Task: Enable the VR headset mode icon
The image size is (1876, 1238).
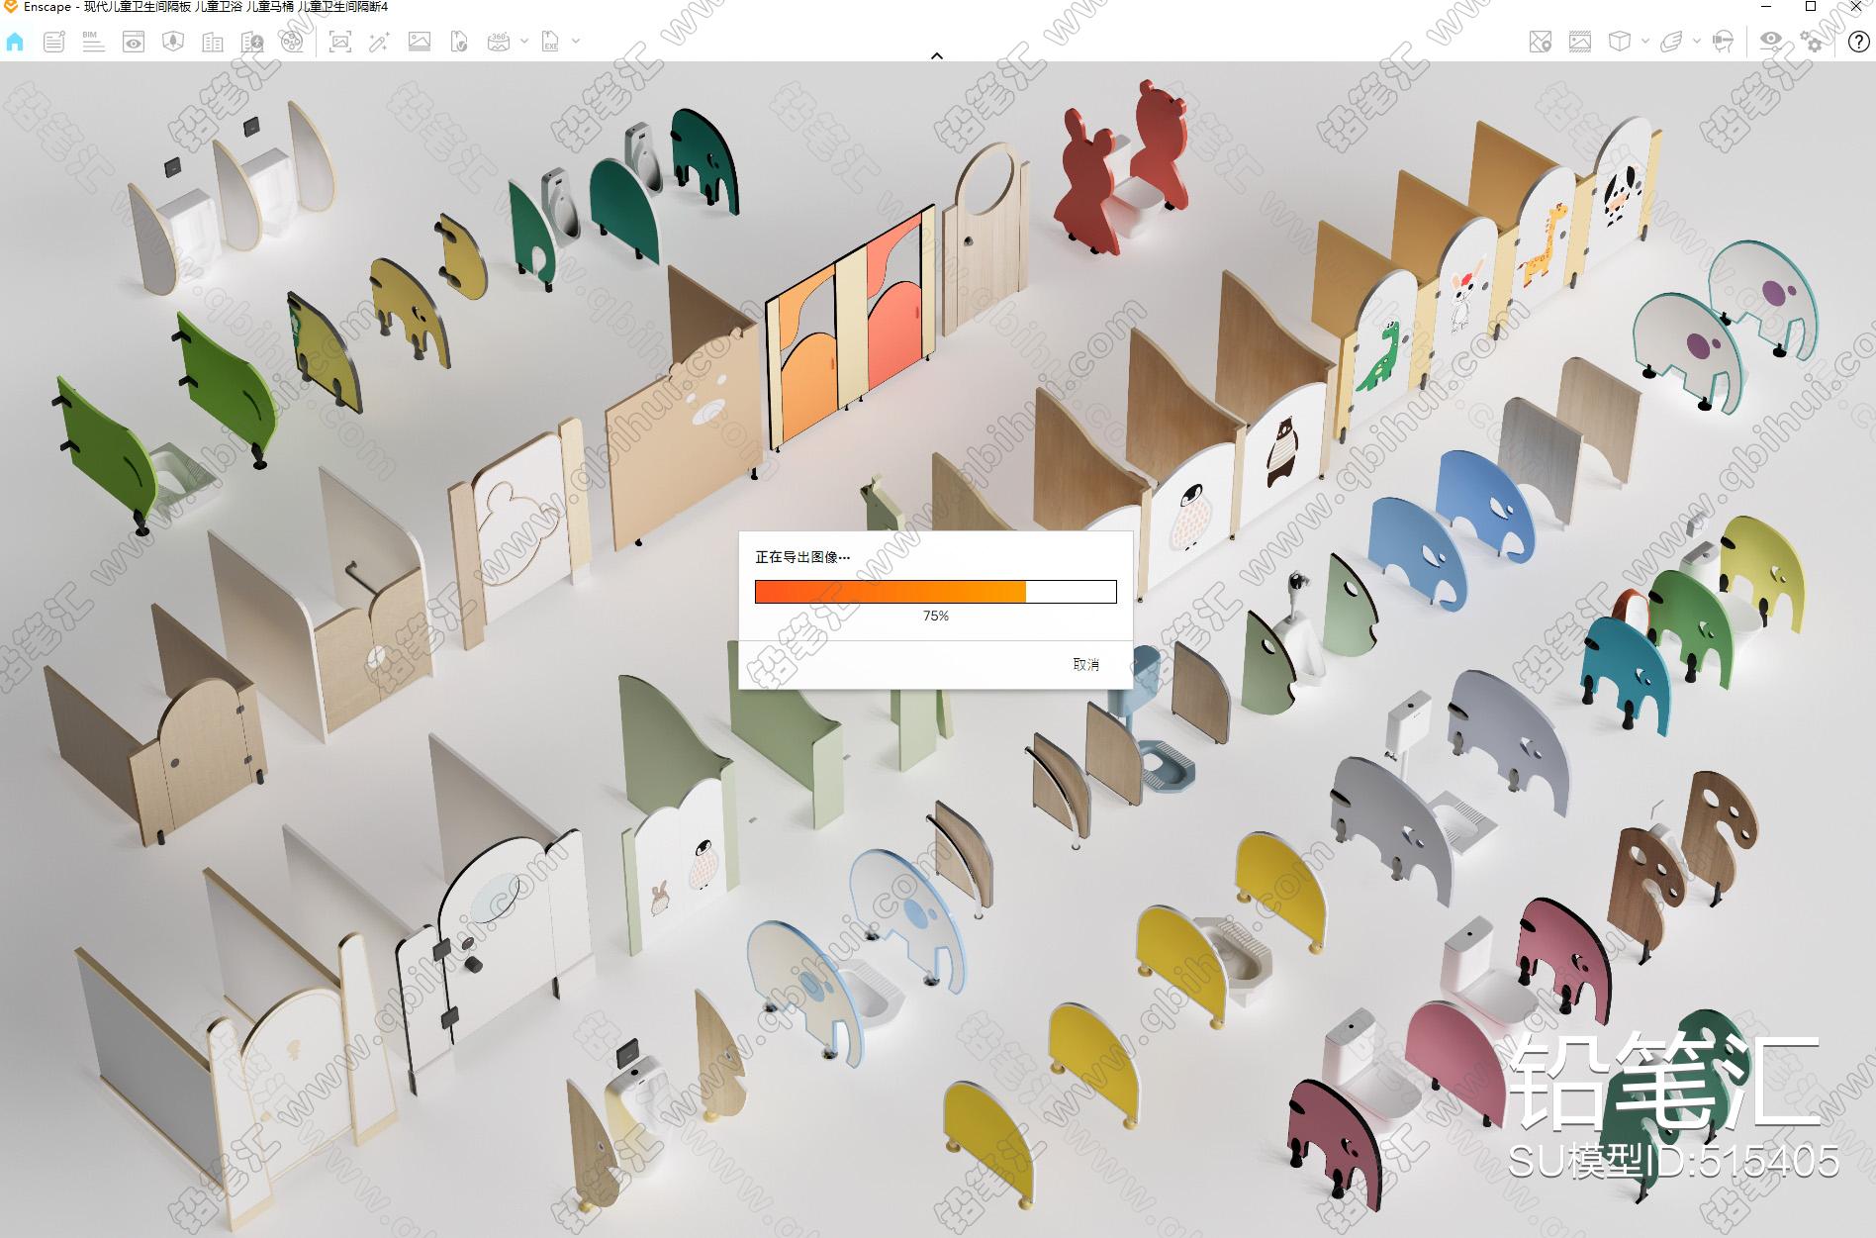Action: (1723, 42)
